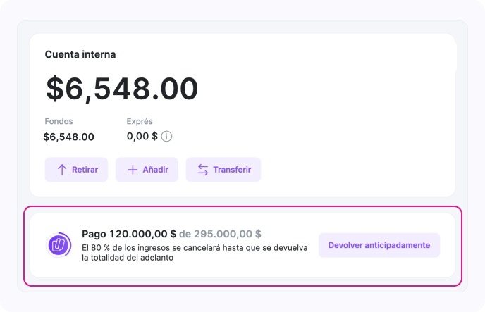Select the 0,00 $ Exprés amount
The height and width of the screenshot is (312, 485).
coord(142,137)
